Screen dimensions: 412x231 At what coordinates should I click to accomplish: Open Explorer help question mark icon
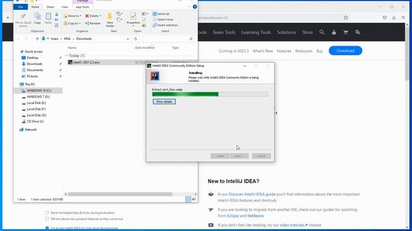click(194, 7)
